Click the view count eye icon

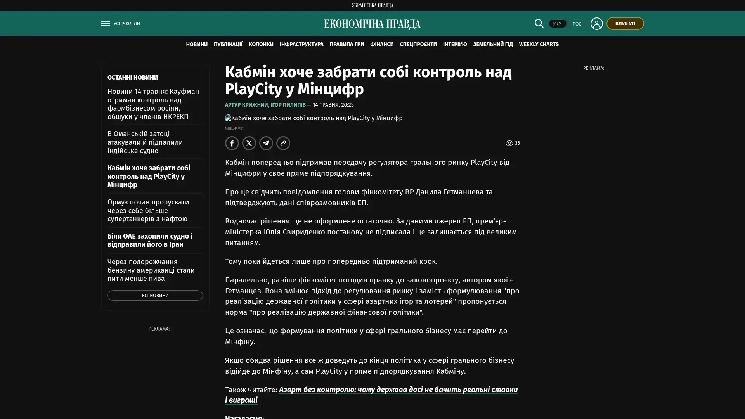(x=509, y=144)
